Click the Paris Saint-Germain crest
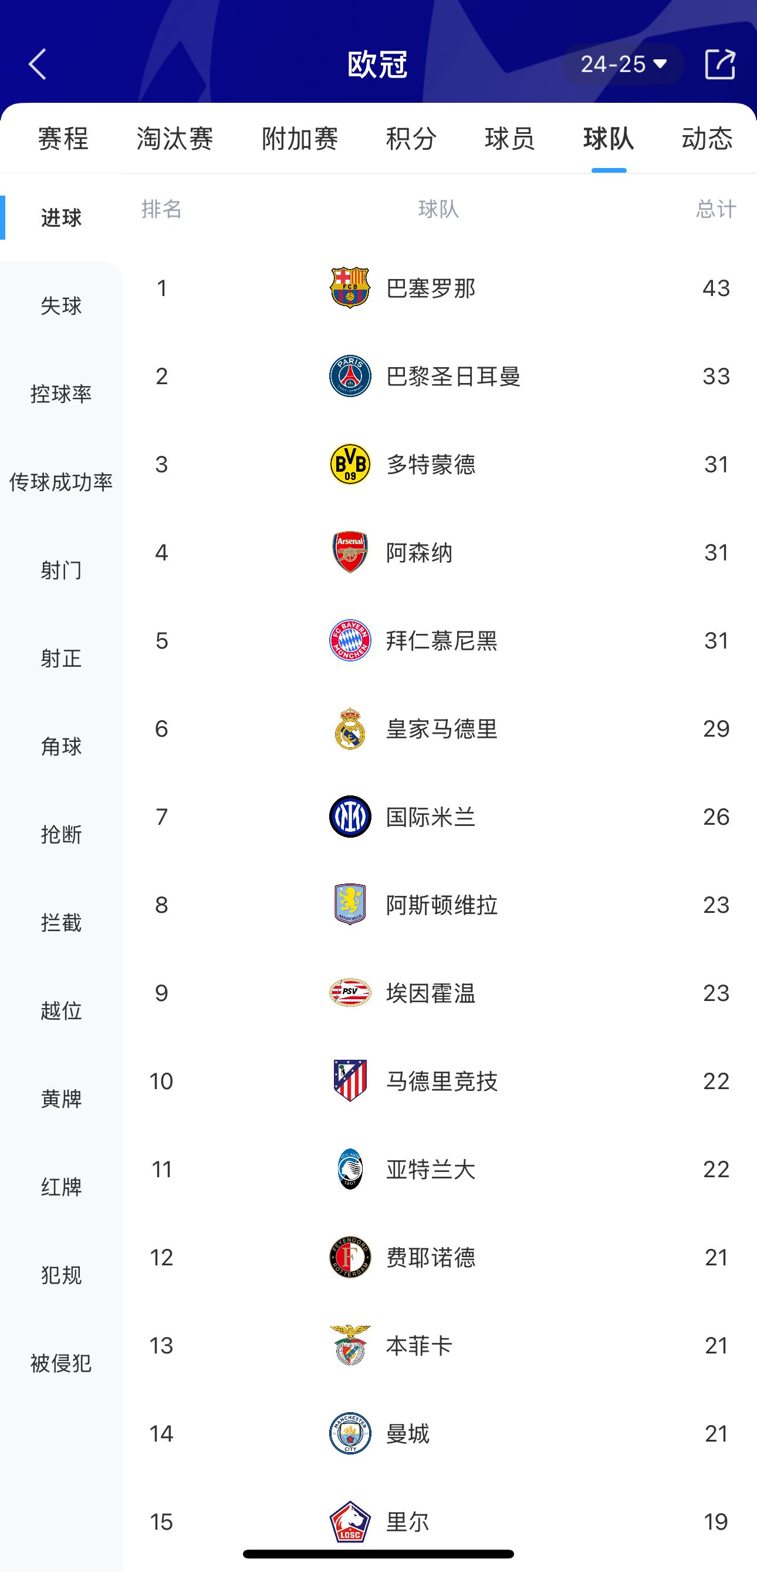Screen dimensions: 757x1572 click(350, 376)
